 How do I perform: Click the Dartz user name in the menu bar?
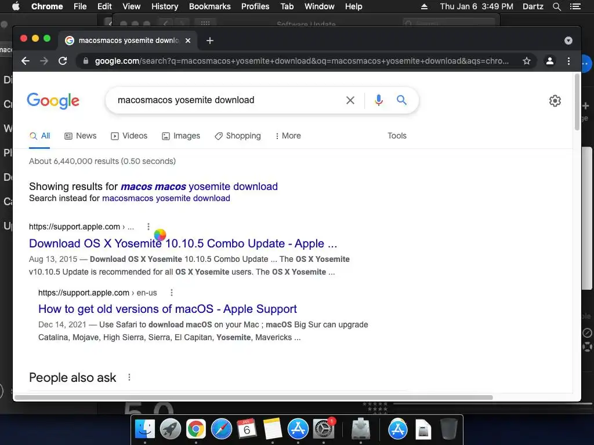533,6
